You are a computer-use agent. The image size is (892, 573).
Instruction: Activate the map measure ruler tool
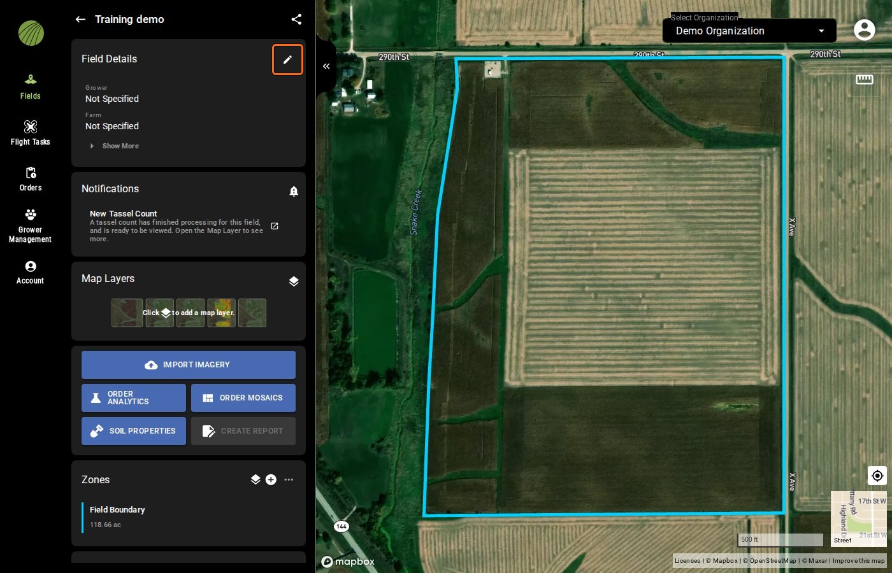click(865, 80)
